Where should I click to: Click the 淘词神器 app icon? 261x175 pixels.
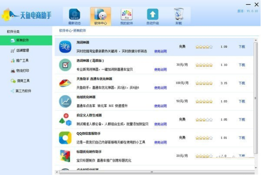pos(65,47)
